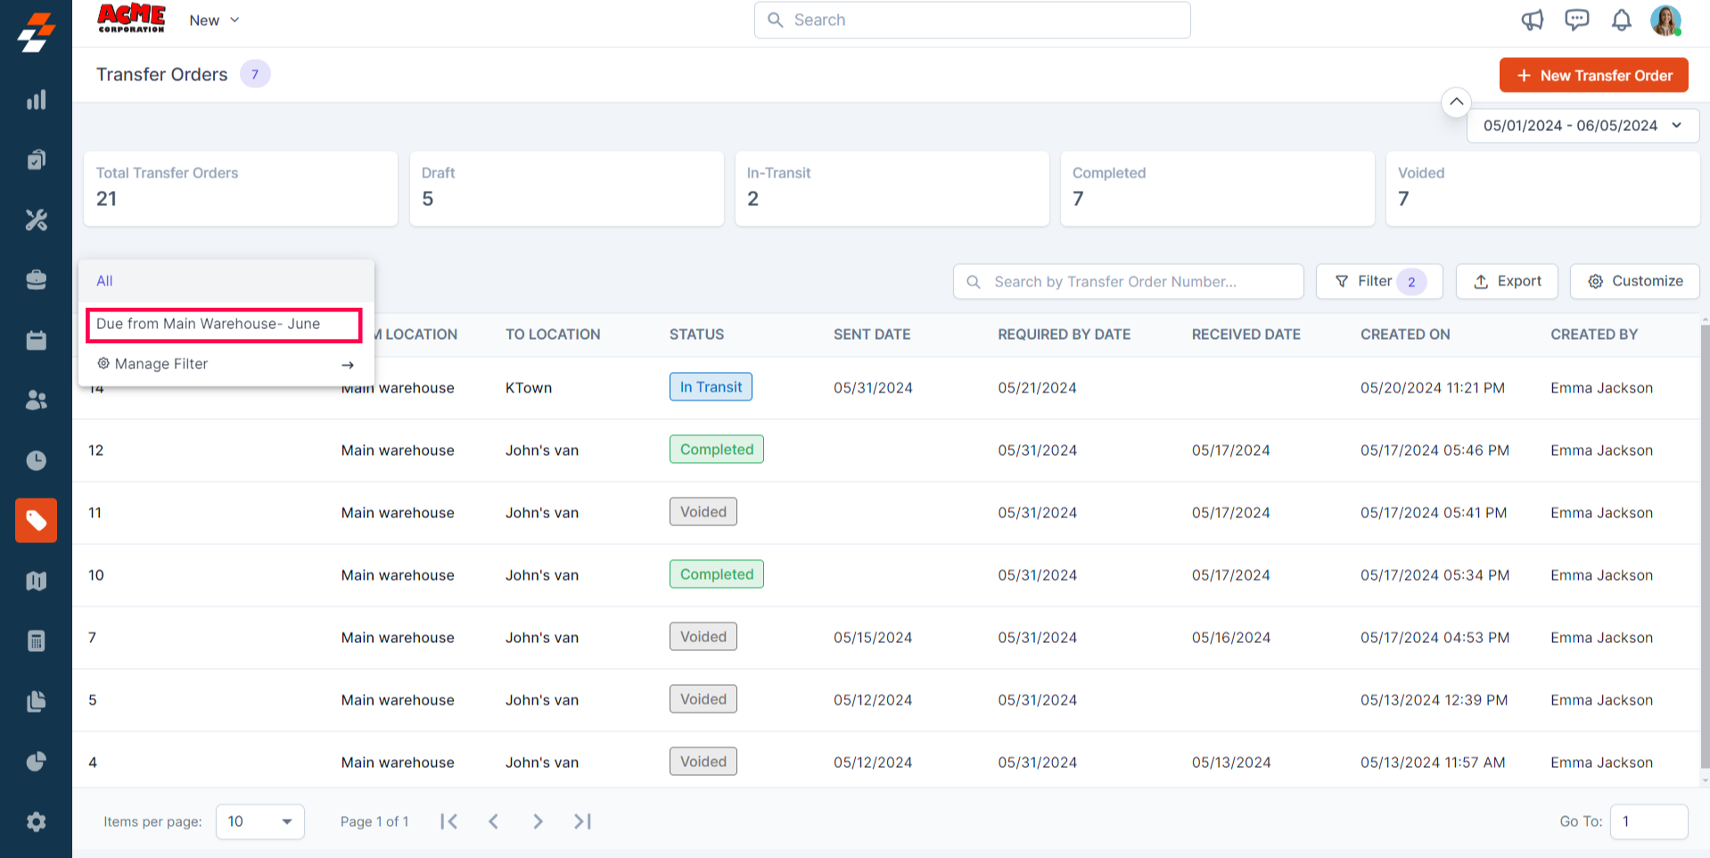Open the New dropdown in header

click(214, 21)
